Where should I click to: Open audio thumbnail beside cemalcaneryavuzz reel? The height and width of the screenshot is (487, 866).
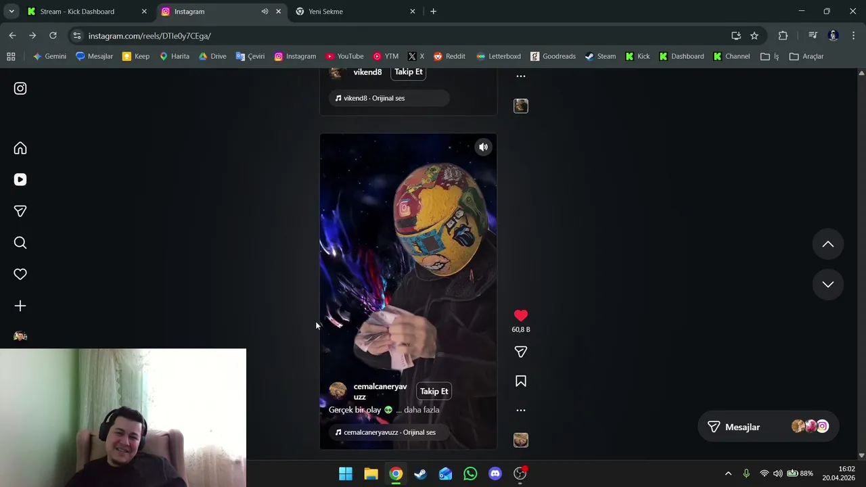(520, 440)
